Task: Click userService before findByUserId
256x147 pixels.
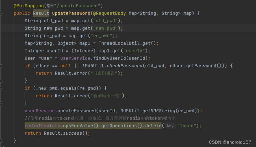Action: click(x=75, y=58)
